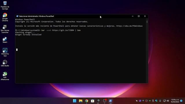
Task: Click the 'PS C:\Windows\system32>' prompt text
Action: pyautogui.click(x=28, y=30)
